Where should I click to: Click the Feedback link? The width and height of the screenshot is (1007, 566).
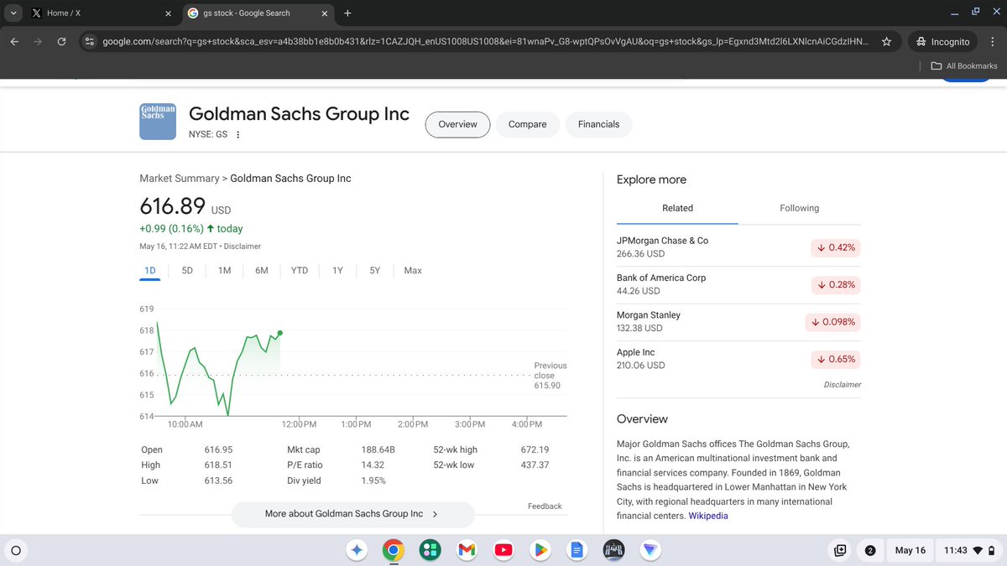coord(545,506)
